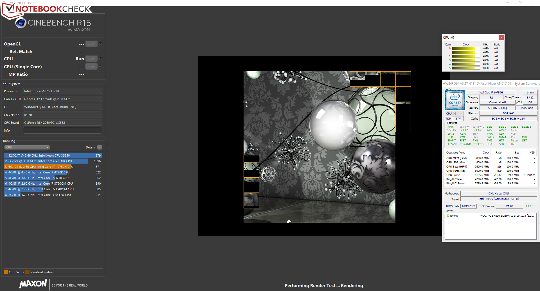Select ranking entry Intel Core i7-3840QM
Image resolution: width=540 pixels, height=291 pixels.
coord(53,189)
